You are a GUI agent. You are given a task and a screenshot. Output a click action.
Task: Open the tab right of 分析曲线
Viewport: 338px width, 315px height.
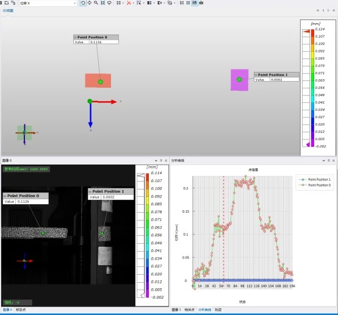[218, 310]
